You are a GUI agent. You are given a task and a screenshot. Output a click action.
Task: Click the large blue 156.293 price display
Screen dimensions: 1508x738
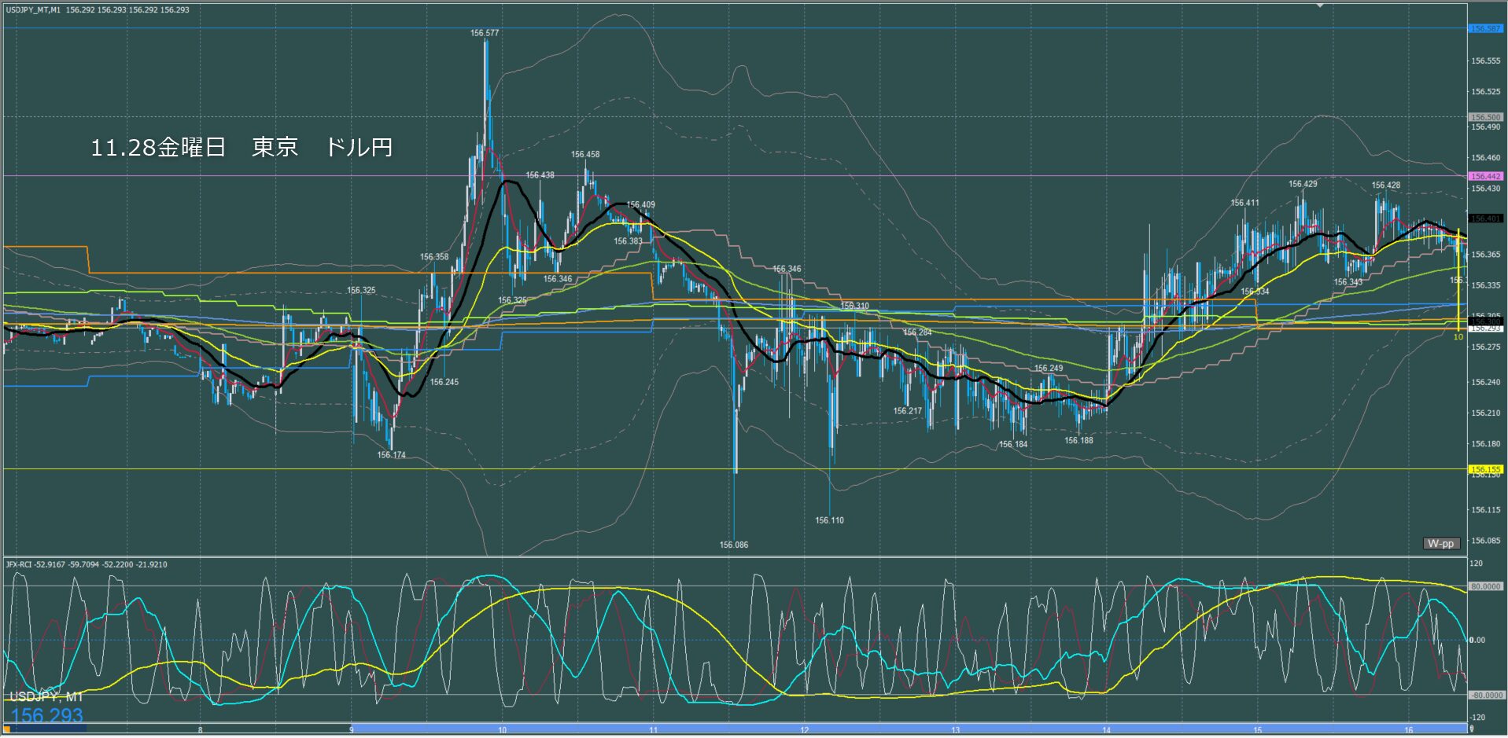coord(47,715)
